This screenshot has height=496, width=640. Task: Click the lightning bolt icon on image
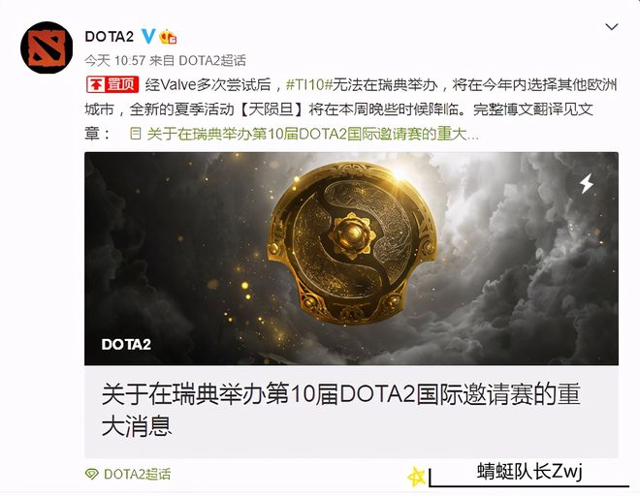click(587, 183)
